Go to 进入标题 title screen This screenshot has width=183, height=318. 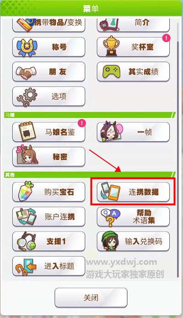(49, 266)
